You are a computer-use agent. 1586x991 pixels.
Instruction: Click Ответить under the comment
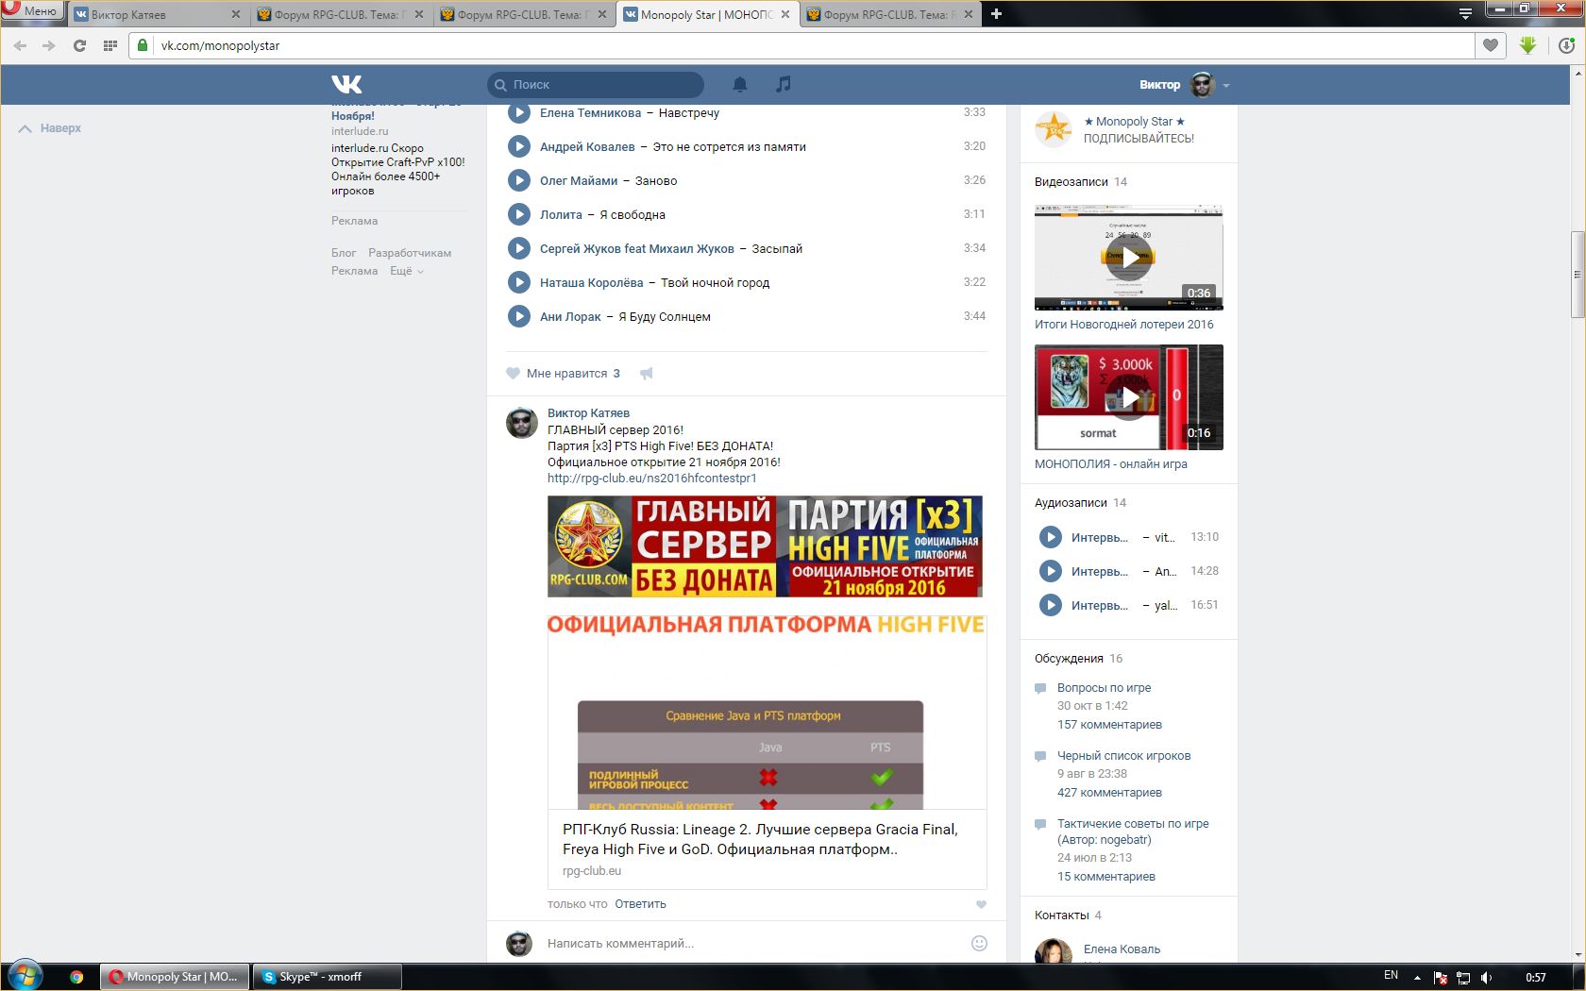(640, 904)
